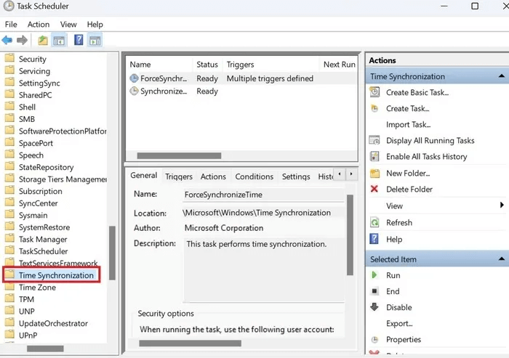Expand the View submenu arrow
Viewport: 509px width, 358px height.
point(502,206)
